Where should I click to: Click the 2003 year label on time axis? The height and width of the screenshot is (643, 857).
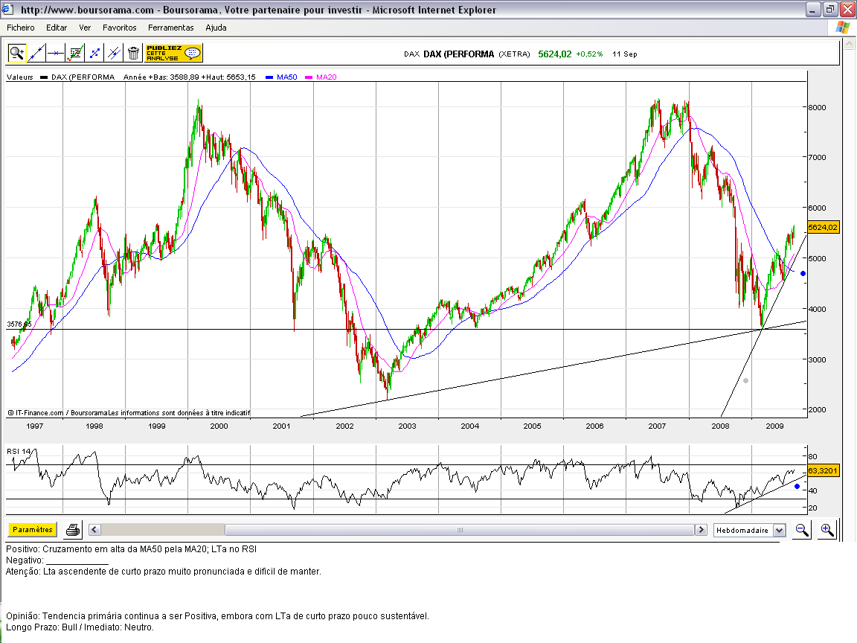(x=407, y=426)
